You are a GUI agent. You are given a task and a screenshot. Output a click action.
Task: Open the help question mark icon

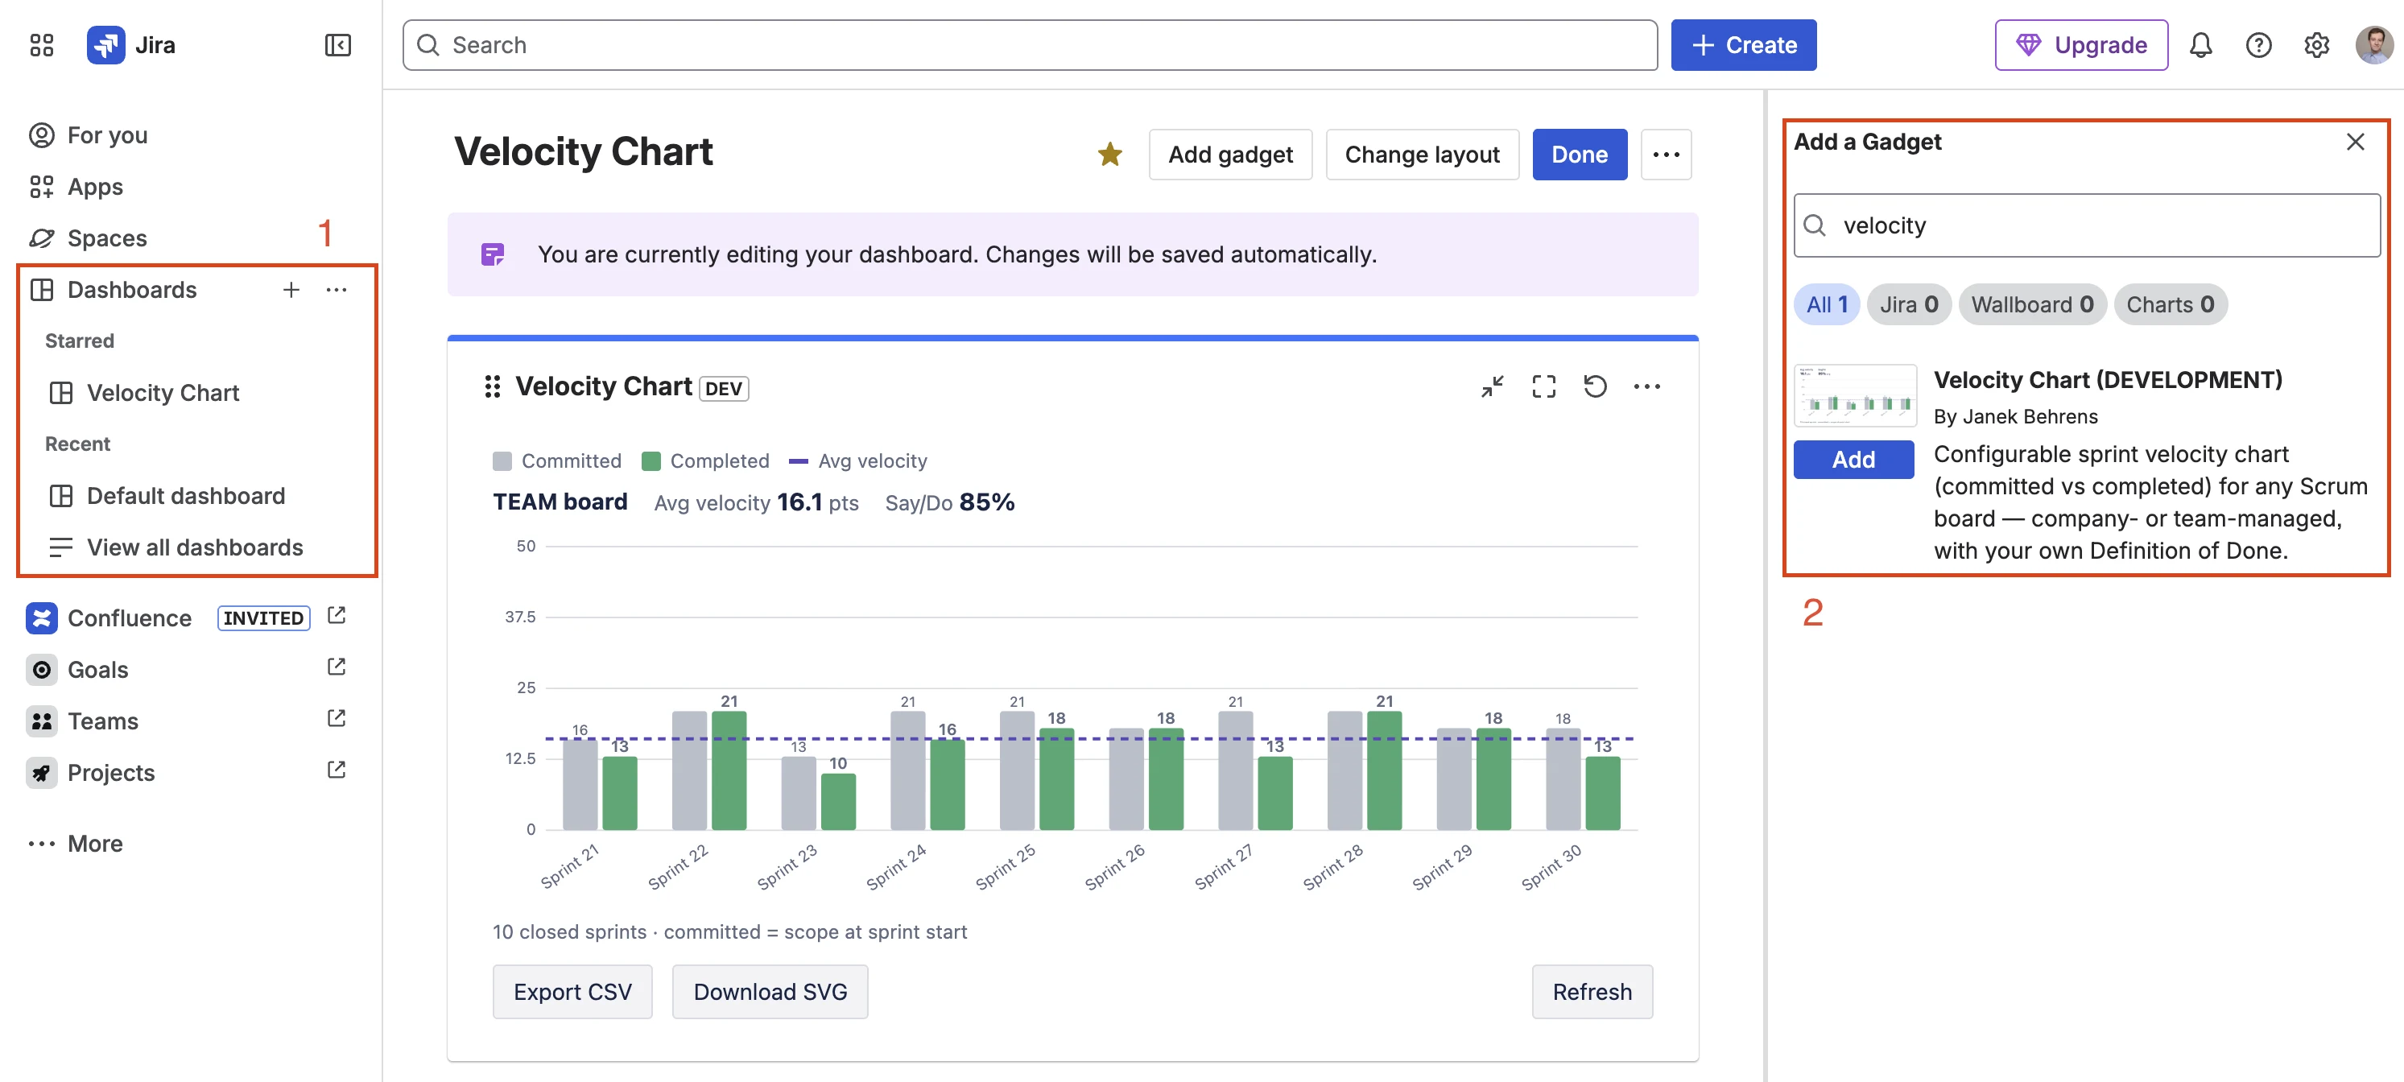pyautogui.click(x=2257, y=45)
